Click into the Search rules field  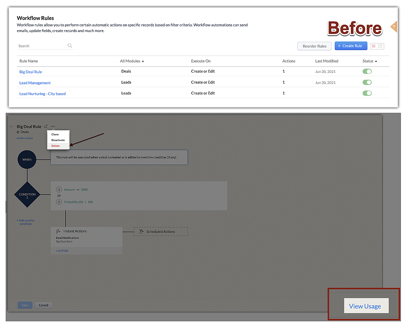(41, 46)
